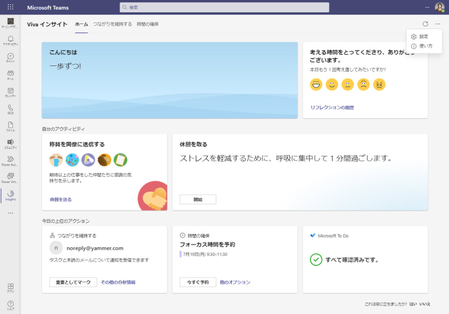Choose the sad frowning emoji

tap(363, 85)
